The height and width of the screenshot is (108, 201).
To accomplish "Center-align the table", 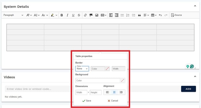I will 114,92.
